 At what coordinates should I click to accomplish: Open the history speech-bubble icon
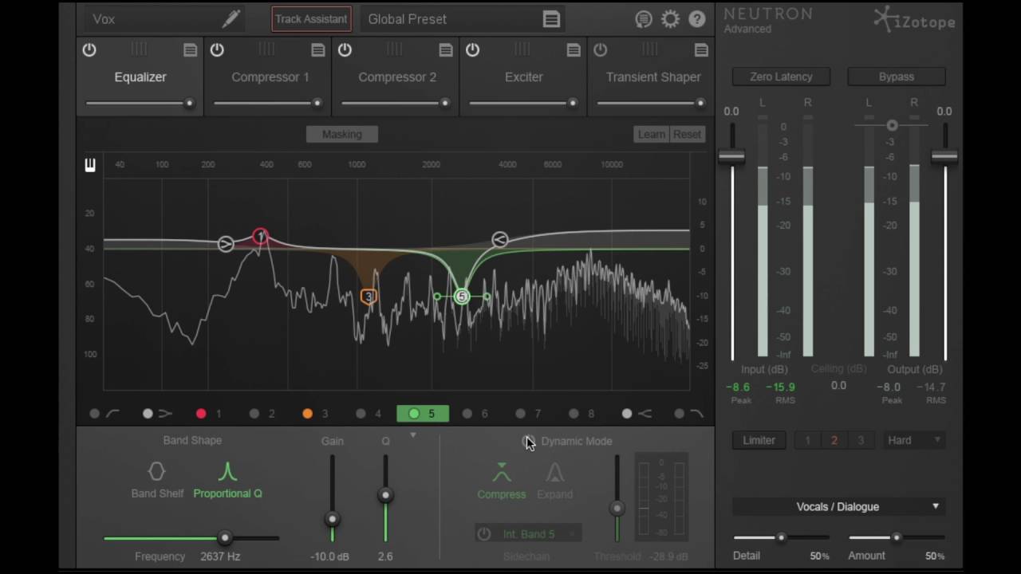(x=644, y=19)
